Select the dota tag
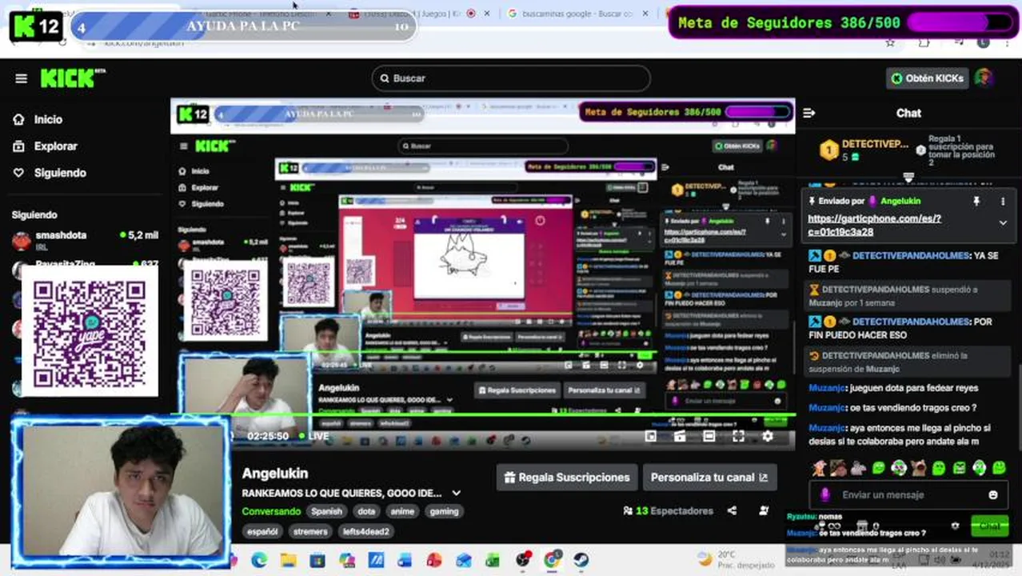1022x576 pixels. [366, 512]
